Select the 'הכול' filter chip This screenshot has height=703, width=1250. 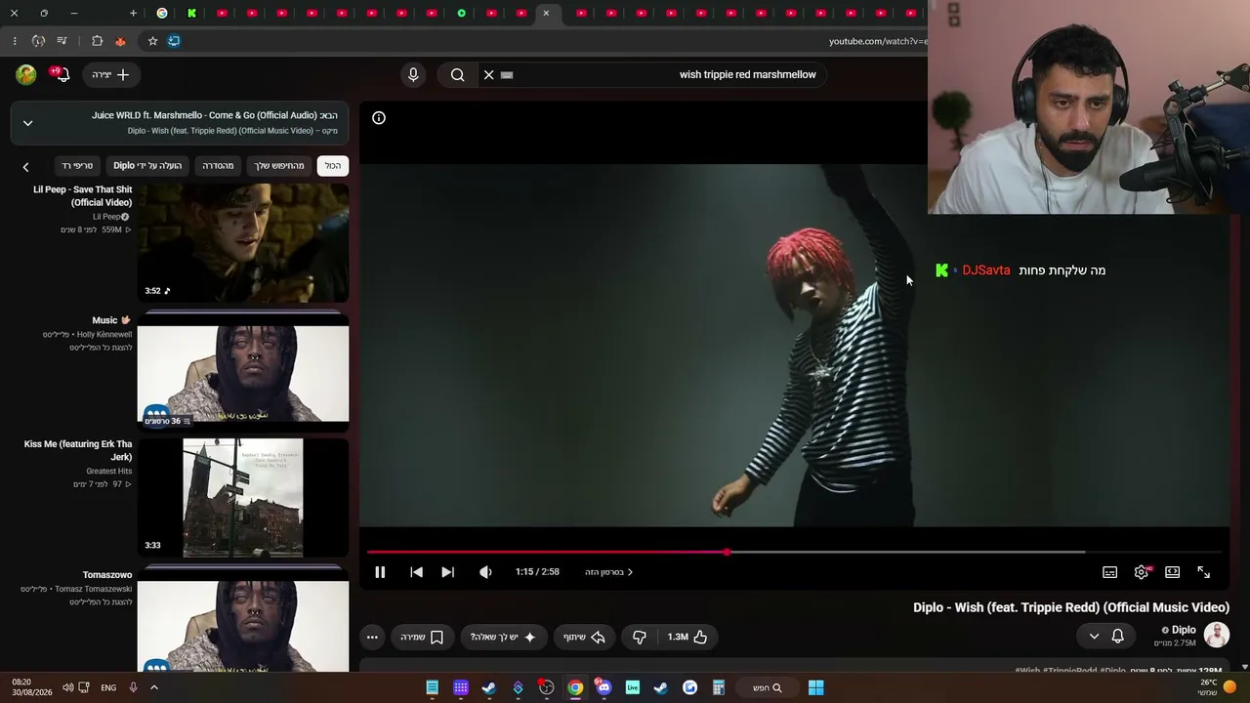[x=333, y=166]
